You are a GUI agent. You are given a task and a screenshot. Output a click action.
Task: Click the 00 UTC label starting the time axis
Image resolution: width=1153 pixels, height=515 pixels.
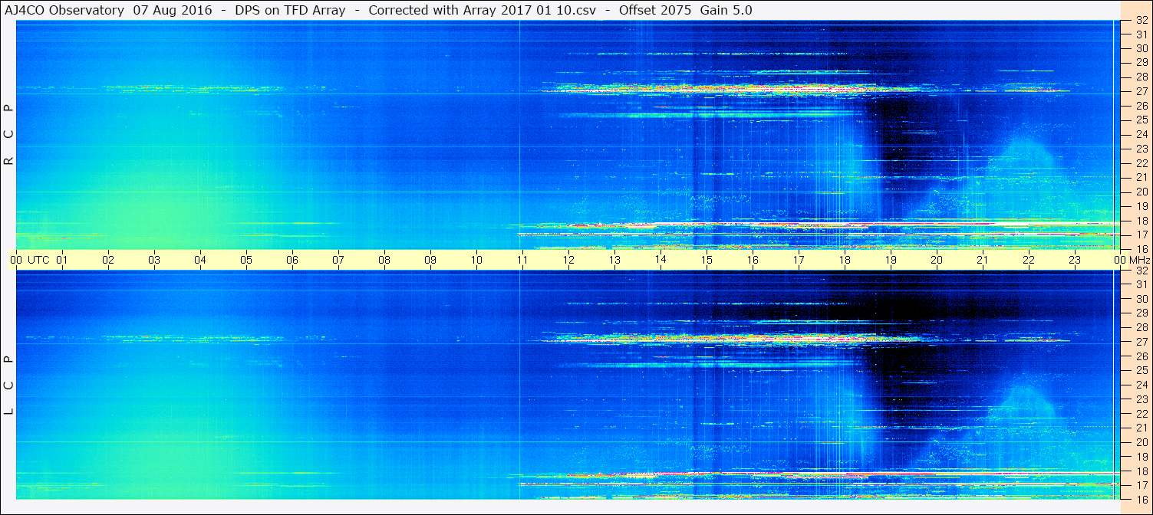coord(31,260)
